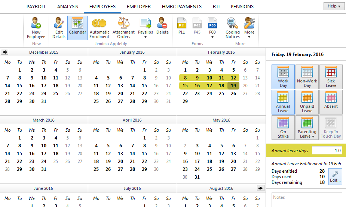Select 29 January 2016 on the calendar

tap(144, 101)
